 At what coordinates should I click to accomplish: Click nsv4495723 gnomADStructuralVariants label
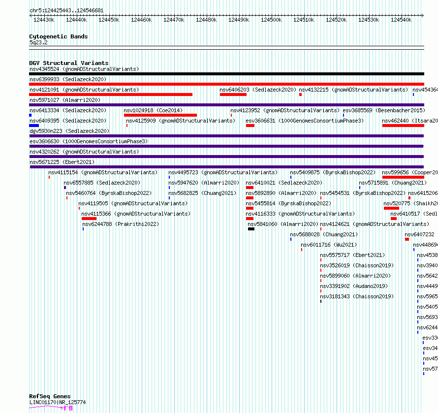click(x=223, y=172)
